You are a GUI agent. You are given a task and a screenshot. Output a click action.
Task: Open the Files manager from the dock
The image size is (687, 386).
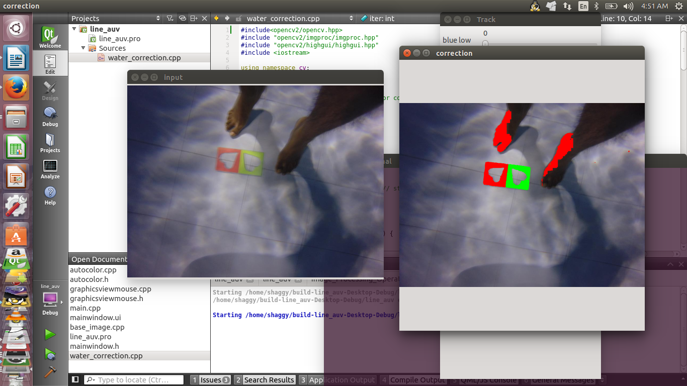click(16, 117)
